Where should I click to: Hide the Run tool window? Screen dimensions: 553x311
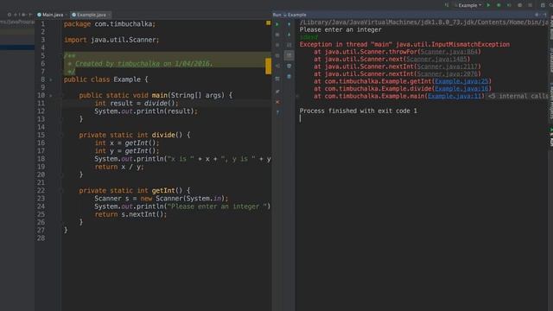pyautogui.click(x=545, y=15)
